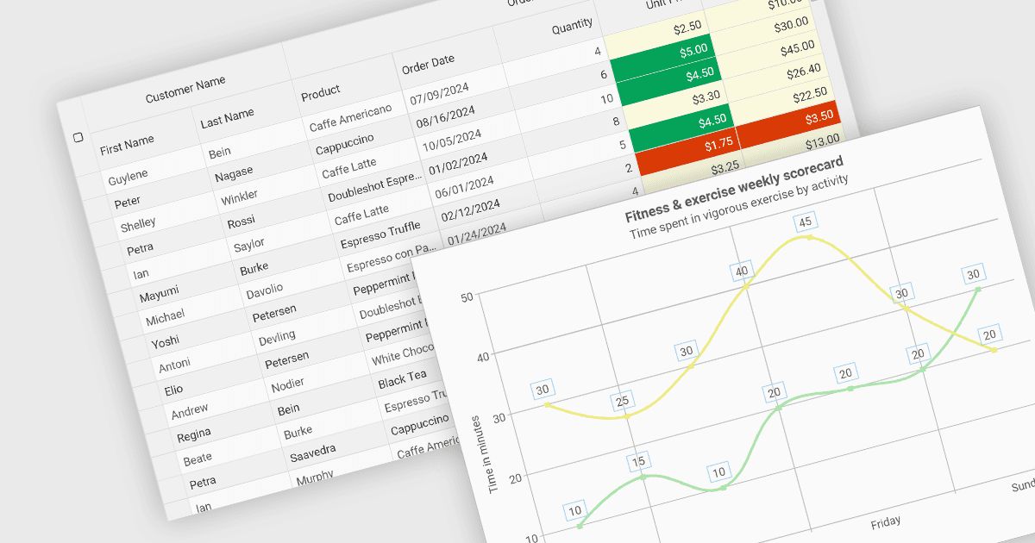Select the product cell "Caffe Americano" in Guylene's row
1035x543 pixels.
coord(349,119)
